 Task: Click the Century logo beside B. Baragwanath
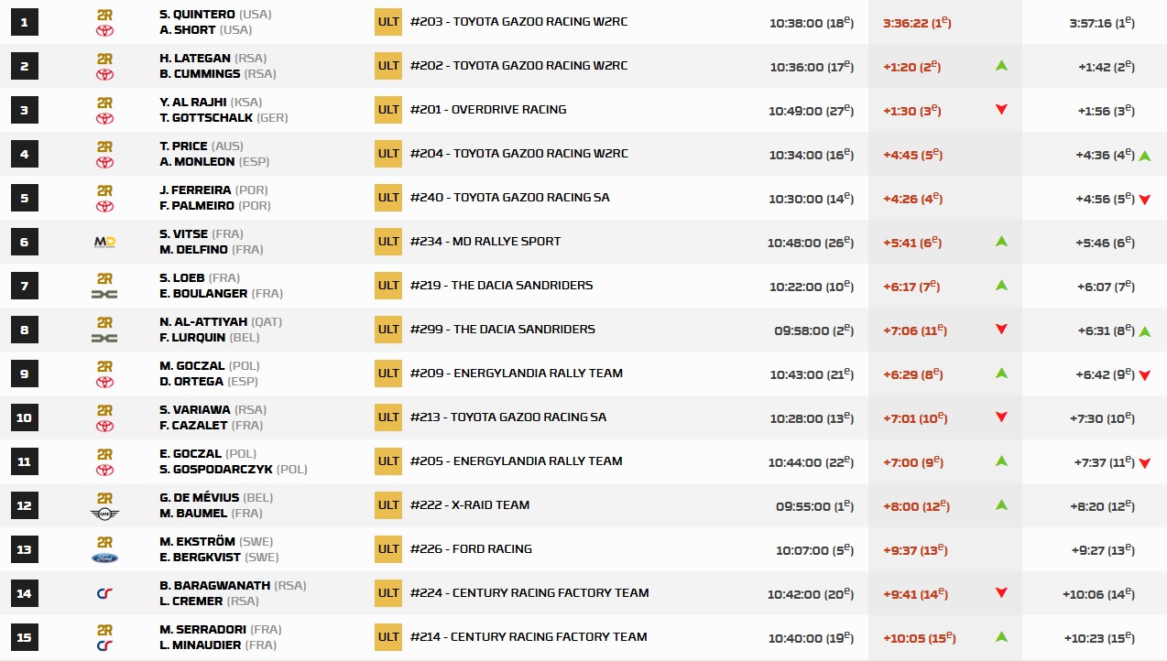click(x=104, y=593)
